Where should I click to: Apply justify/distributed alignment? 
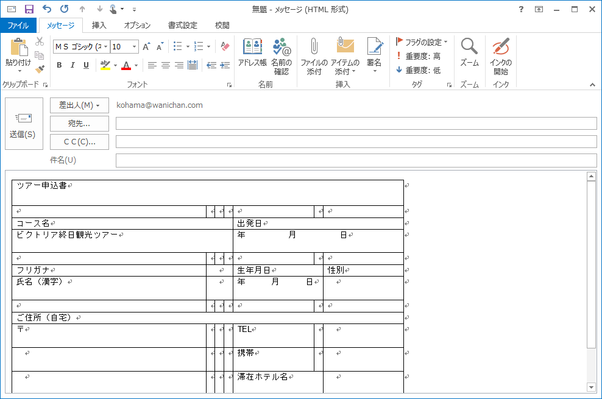click(193, 65)
